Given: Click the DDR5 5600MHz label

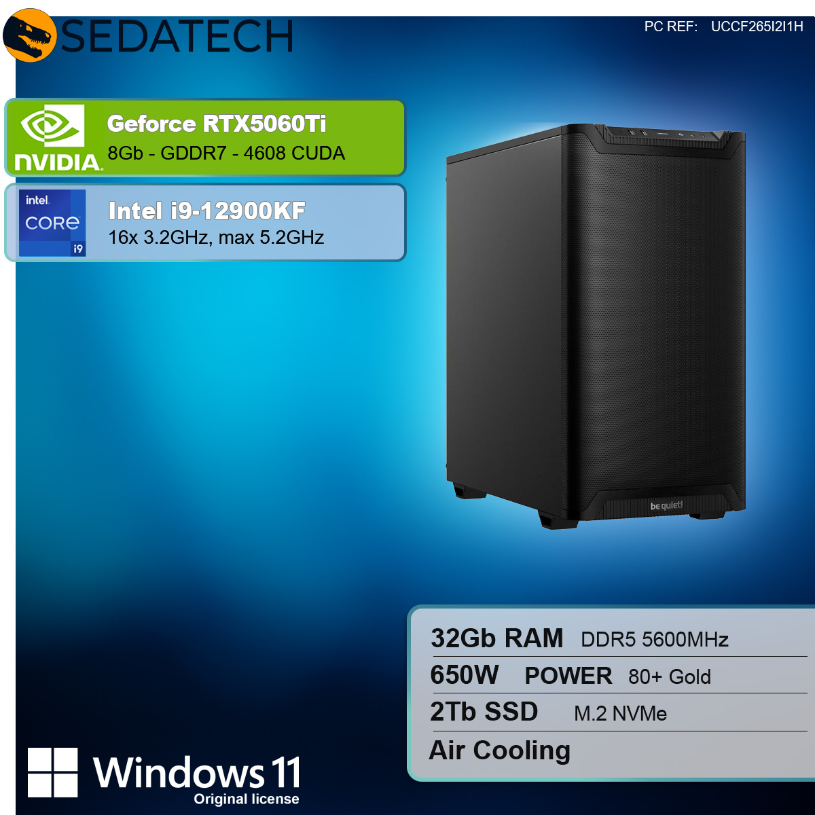Looking at the screenshot, I should click(x=655, y=640).
